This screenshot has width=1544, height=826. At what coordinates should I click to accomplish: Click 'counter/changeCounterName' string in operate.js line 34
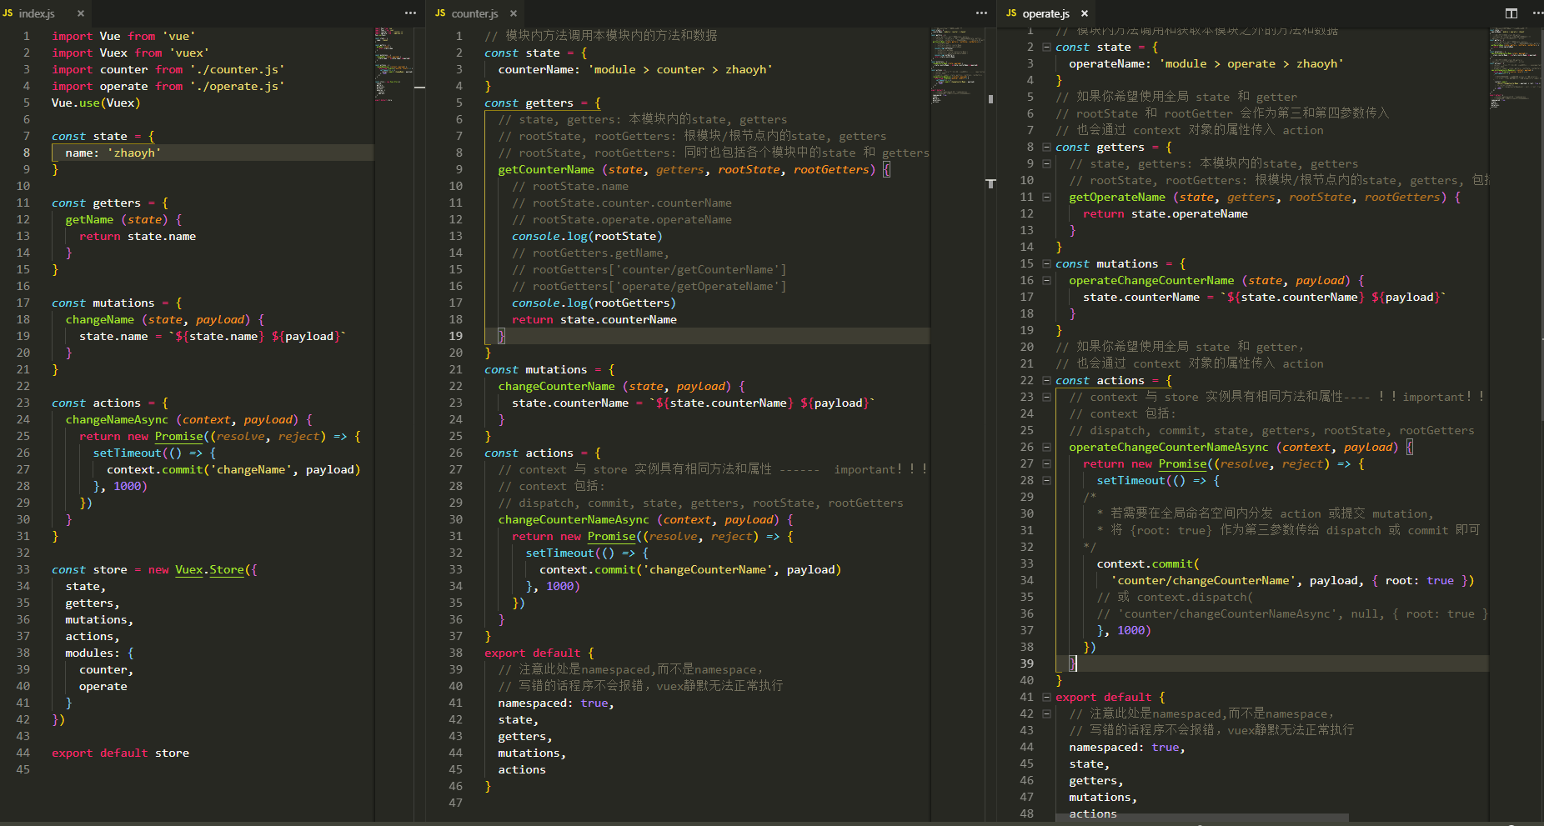(x=1204, y=580)
